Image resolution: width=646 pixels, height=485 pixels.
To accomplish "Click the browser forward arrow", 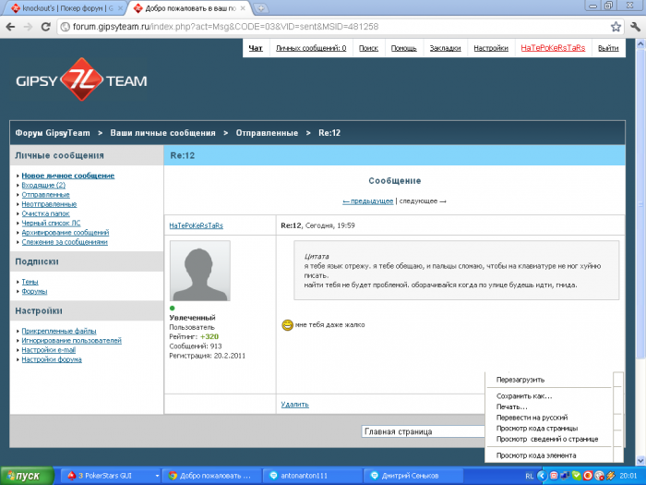I will pyautogui.click(x=28, y=27).
